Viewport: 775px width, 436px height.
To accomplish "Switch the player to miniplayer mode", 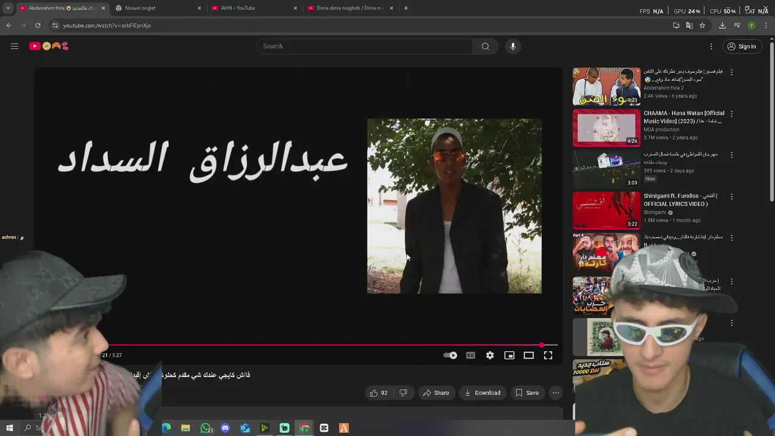I will (509, 355).
